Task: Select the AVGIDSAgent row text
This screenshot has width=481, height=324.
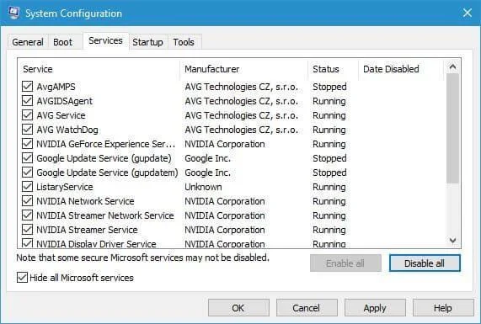Action: tap(64, 101)
